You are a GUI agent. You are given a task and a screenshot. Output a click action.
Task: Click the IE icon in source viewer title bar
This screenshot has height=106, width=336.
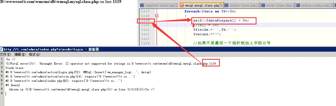2,49
